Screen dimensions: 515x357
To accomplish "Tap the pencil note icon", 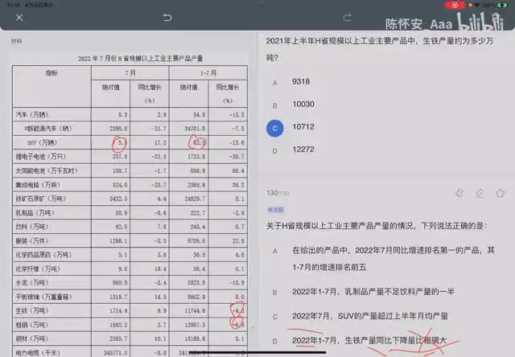I will 480,193.
